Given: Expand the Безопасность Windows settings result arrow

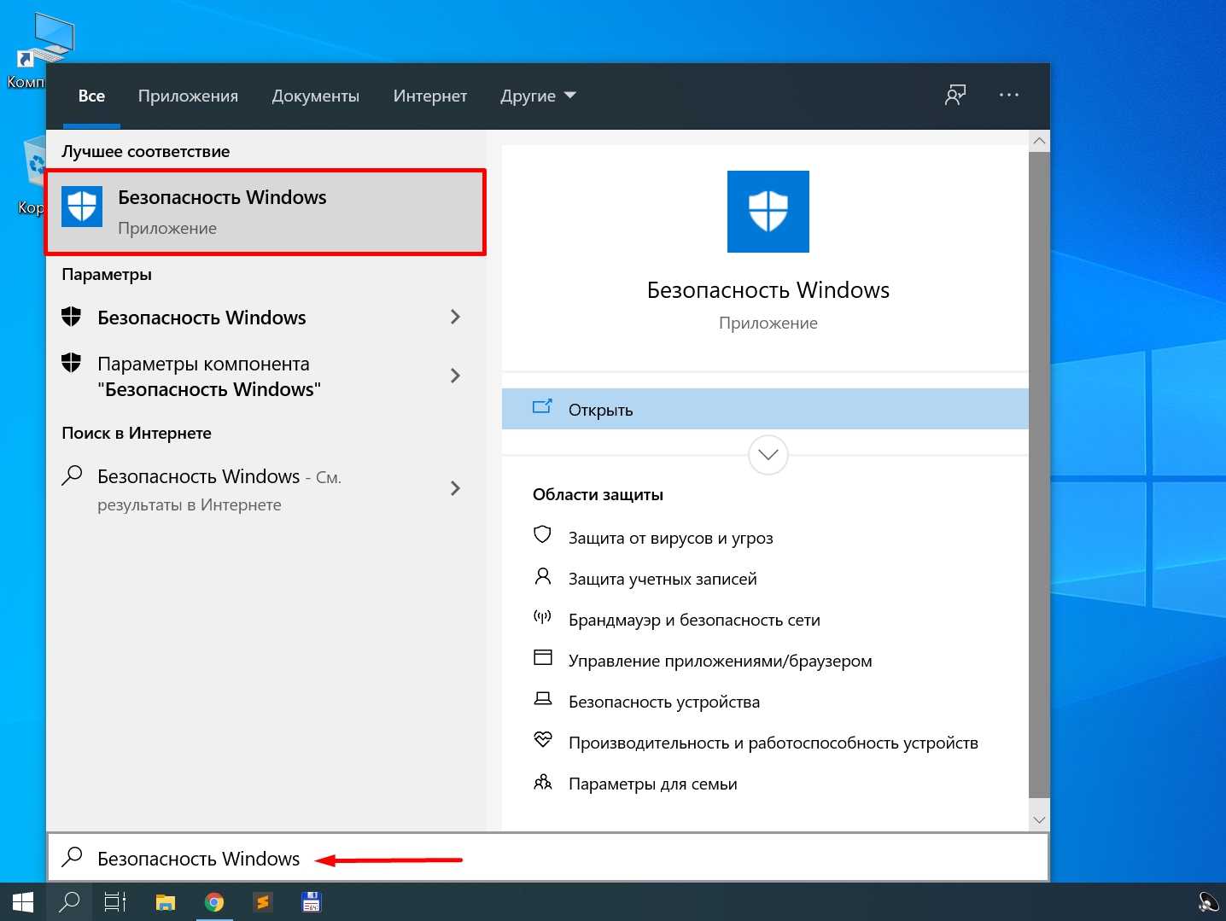Looking at the screenshot, I should (x=455, y=317).
